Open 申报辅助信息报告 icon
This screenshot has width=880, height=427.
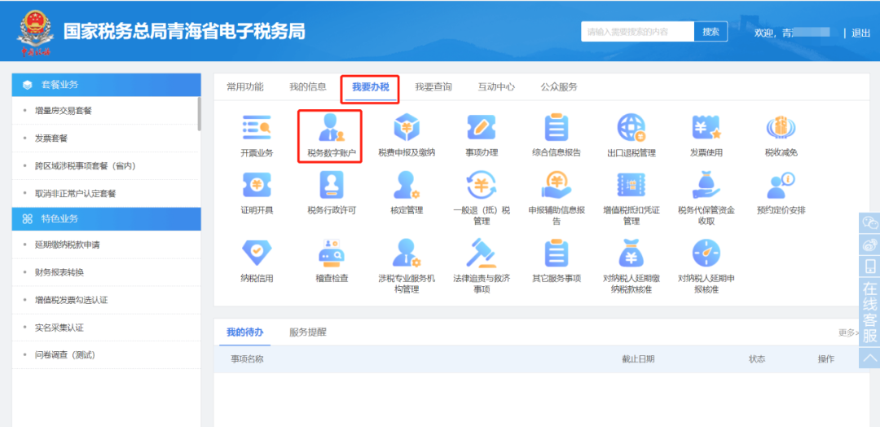pos(557,186)
